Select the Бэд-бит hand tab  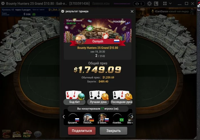[74, 102]
